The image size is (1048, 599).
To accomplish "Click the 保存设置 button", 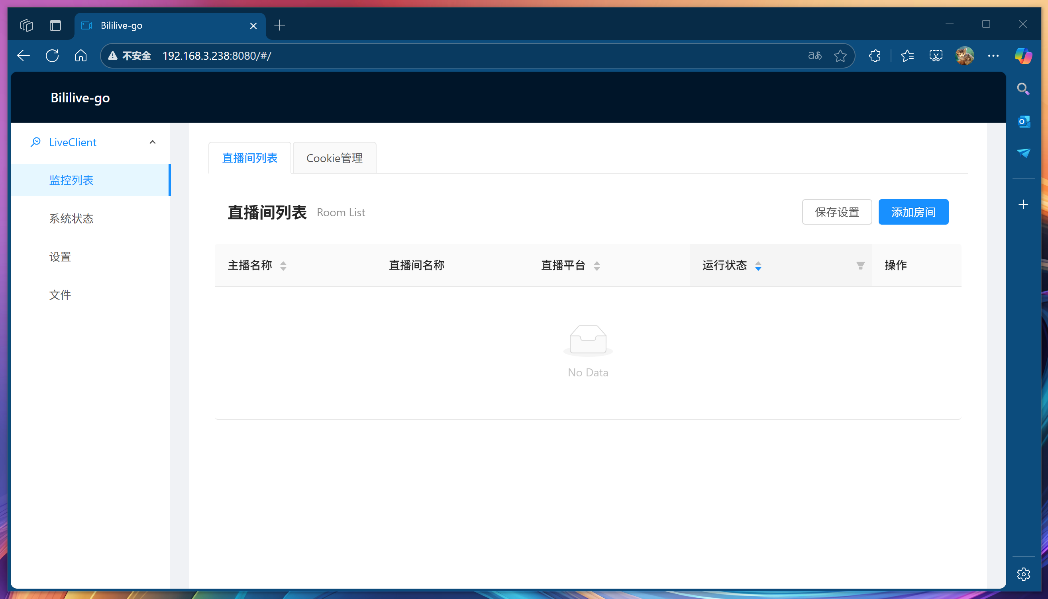I will tap(836, 212).
